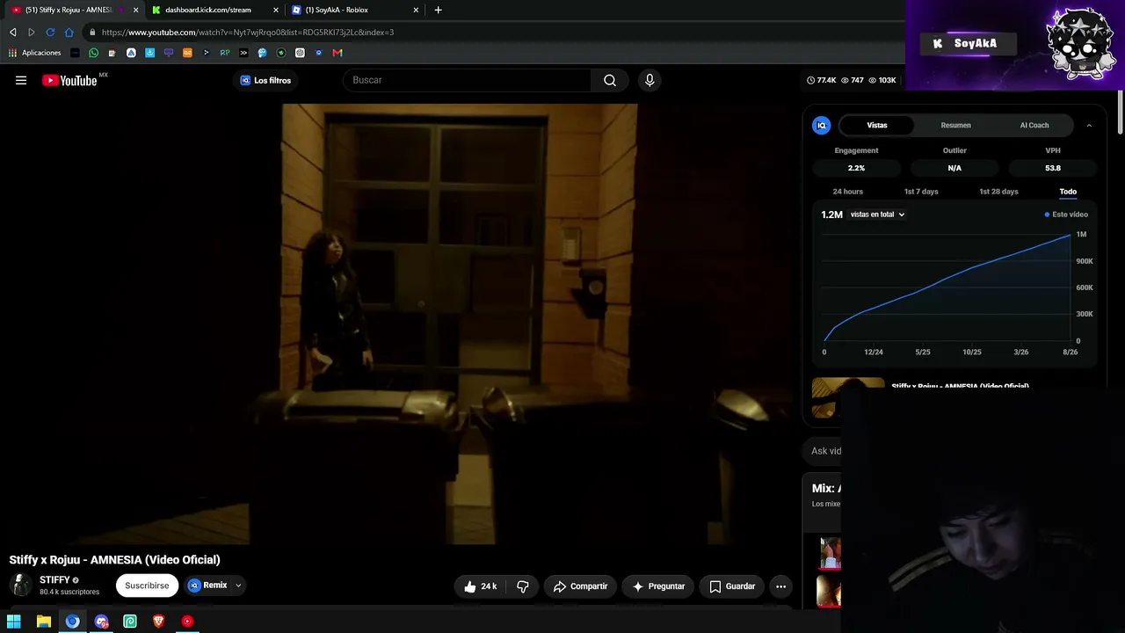Image resolution: width=1125 pixels, height=633 pixels.
Task: Switch to the AI Coach tab
Action: pos(1034,125)
